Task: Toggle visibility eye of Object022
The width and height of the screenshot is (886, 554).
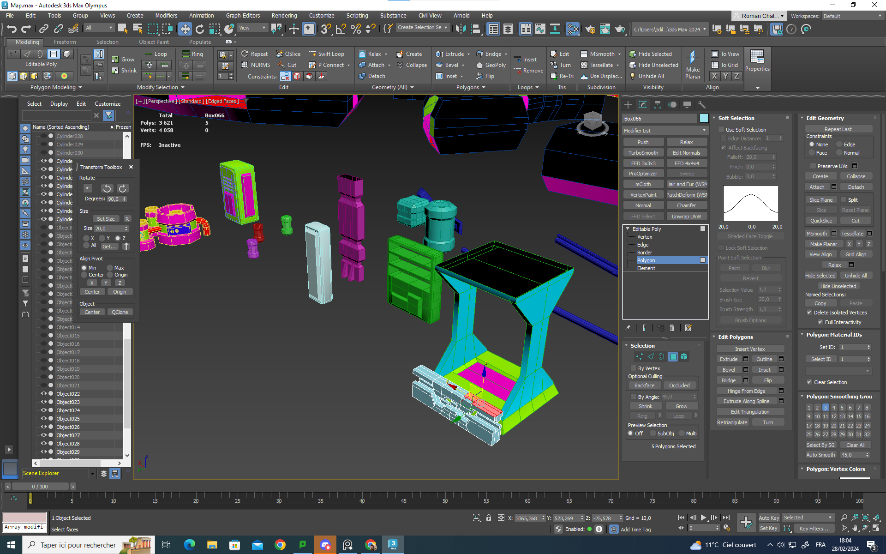Action: (x=44, y=394)
